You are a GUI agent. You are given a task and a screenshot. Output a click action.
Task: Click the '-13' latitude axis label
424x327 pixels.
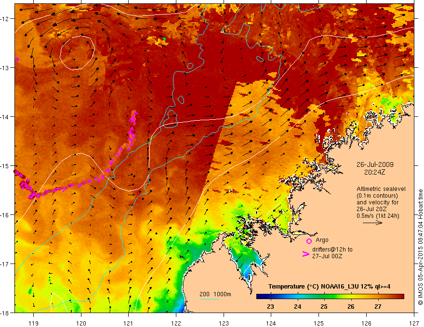click(x=5, y=68)
